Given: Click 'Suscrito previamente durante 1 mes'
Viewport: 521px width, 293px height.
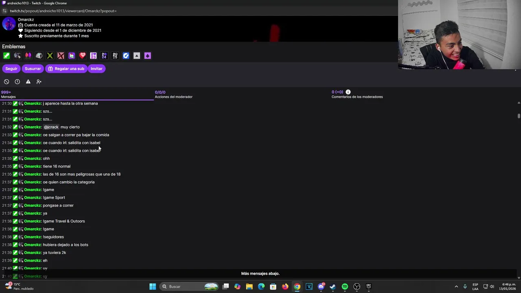Looking at the screenshot, I should 57,36.
